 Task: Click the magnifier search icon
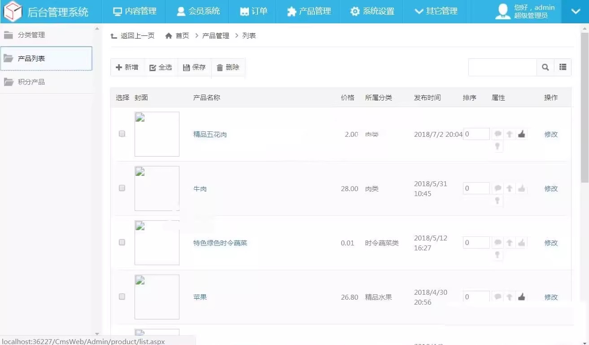click(545, 67)
